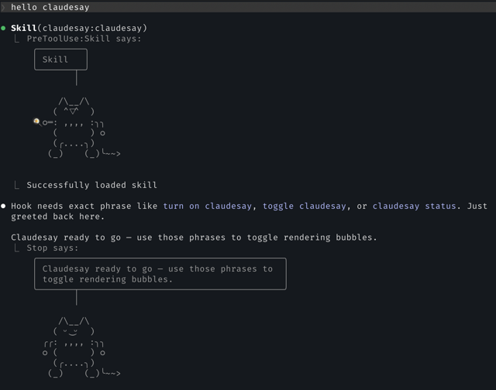The width and height of the screenshot is (496, 390).
Task: Click the large "Claudesay ready to go" speech bubble
Action: (160, 274)
